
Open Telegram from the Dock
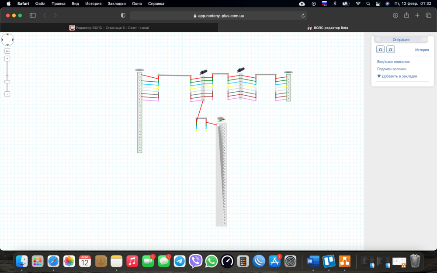[180, 261]
